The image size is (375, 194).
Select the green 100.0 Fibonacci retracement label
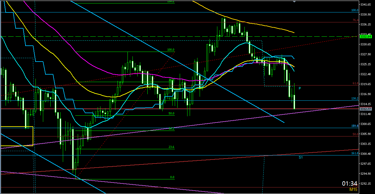(x=171, y=50)
